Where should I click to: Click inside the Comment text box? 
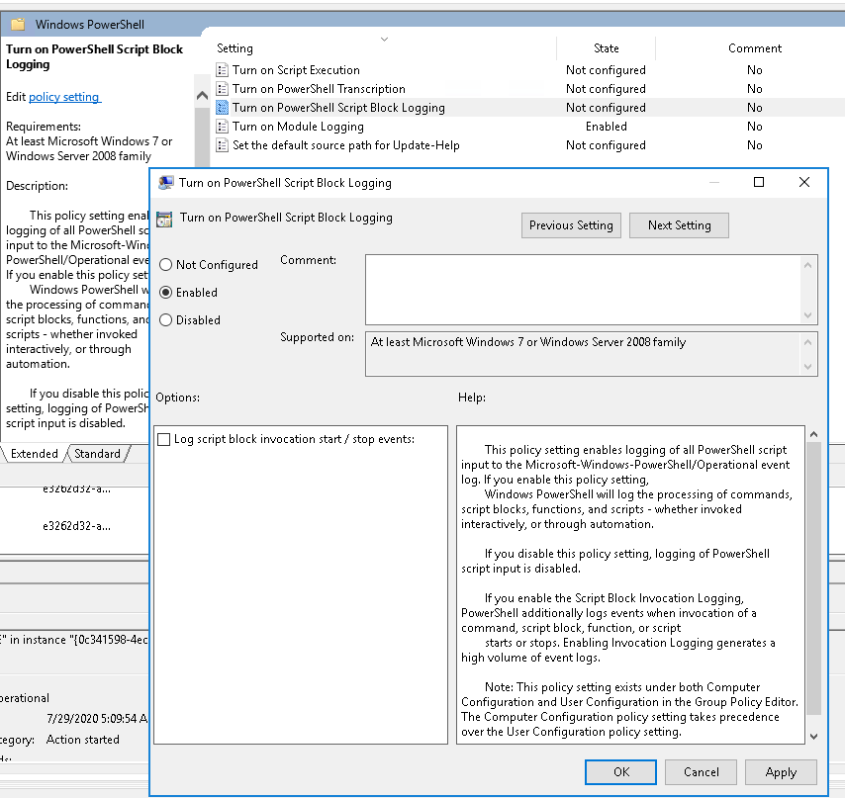point(584,289)
